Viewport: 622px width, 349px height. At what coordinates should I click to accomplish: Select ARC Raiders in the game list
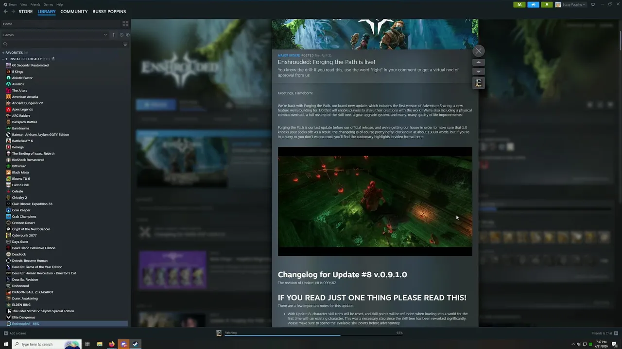click(x=21, y=116)
